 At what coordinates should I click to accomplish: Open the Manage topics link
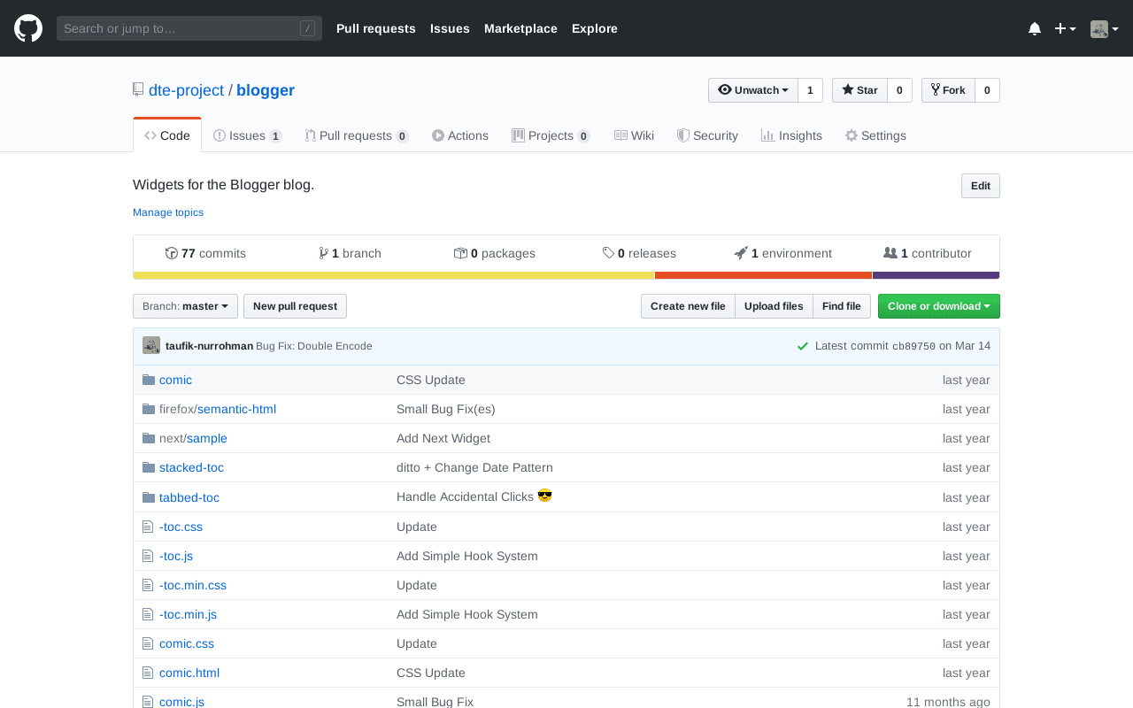click(168, 212)
